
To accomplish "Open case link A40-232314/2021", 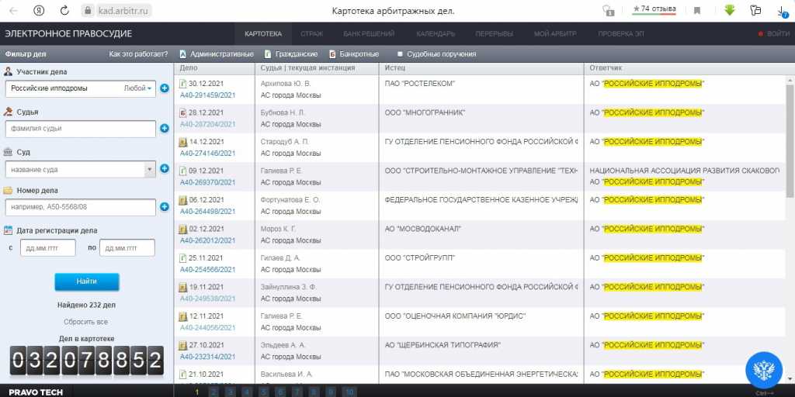I will (x=207, y=357).
